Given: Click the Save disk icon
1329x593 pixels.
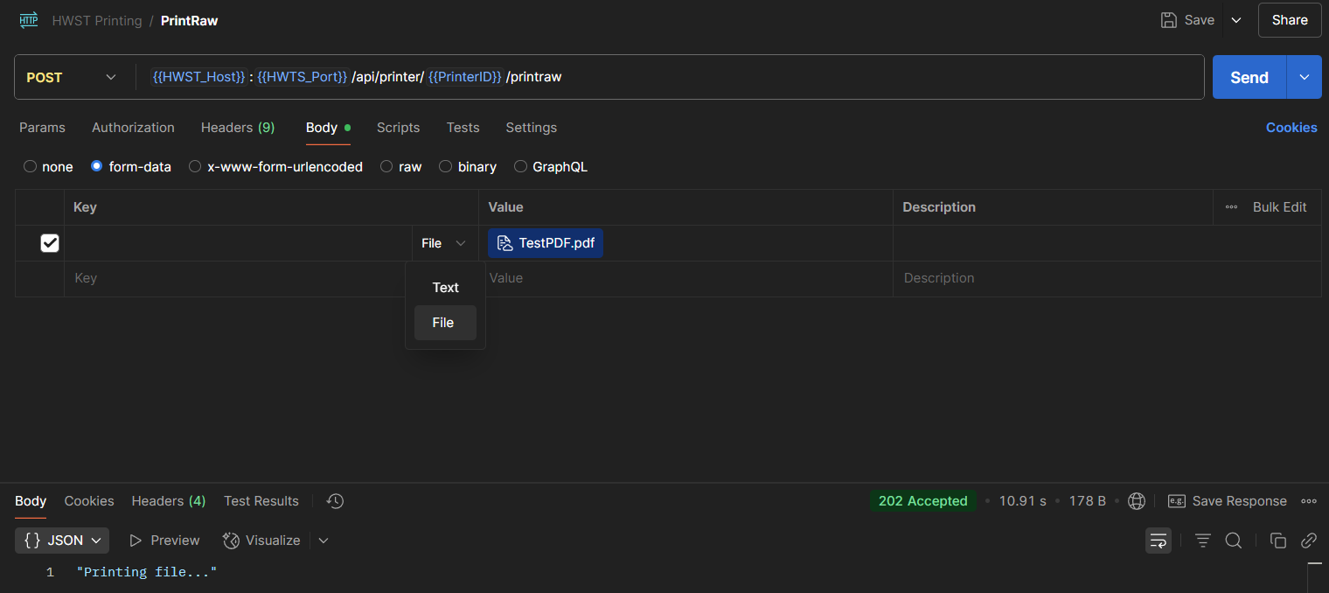Looking at the screenshot, I should [x=1168, y=20].
